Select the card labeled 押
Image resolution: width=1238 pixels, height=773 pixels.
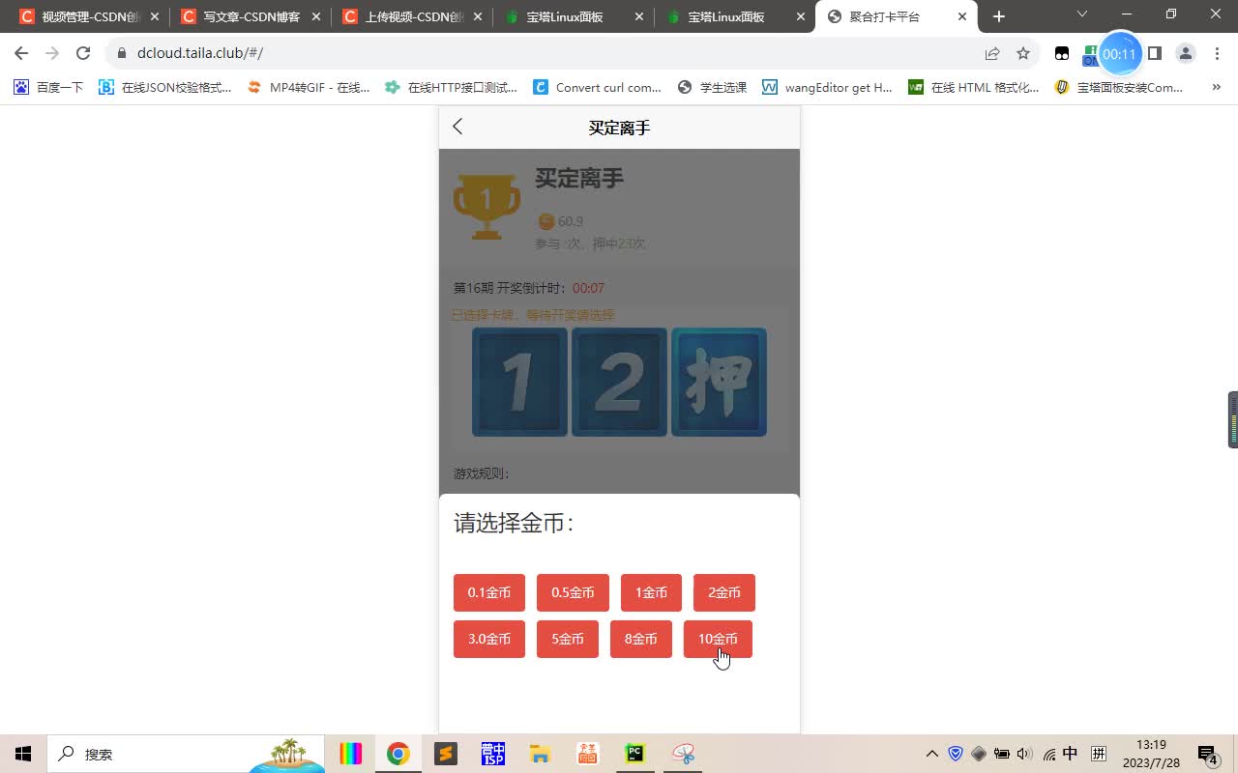(x=719, y=382)
